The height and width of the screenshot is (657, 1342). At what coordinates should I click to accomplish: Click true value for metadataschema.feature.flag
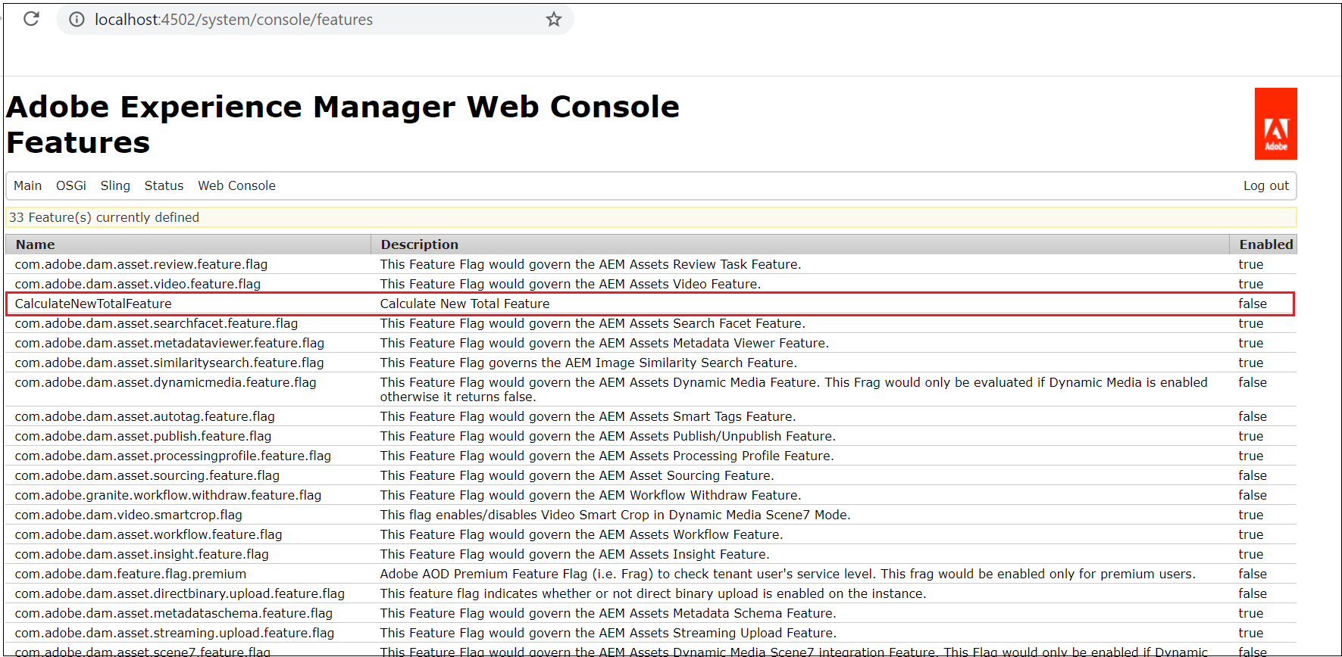(x=1251, y=613)
